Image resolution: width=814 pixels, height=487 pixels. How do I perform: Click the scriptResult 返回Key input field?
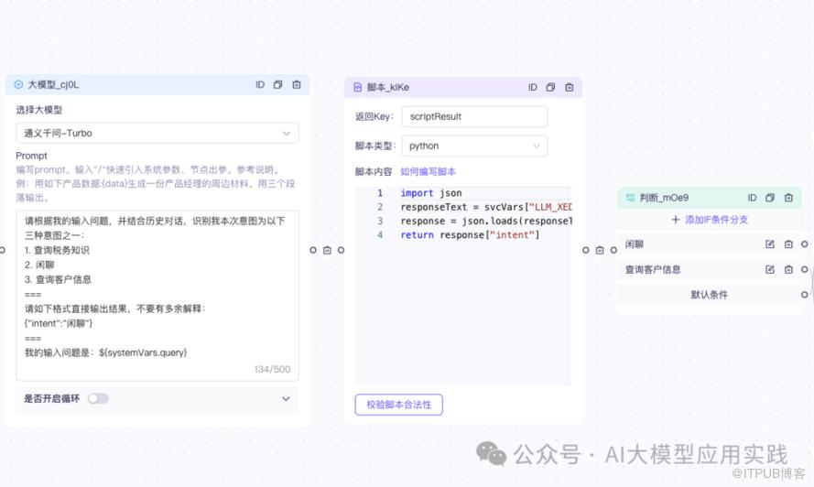[474, 117]
